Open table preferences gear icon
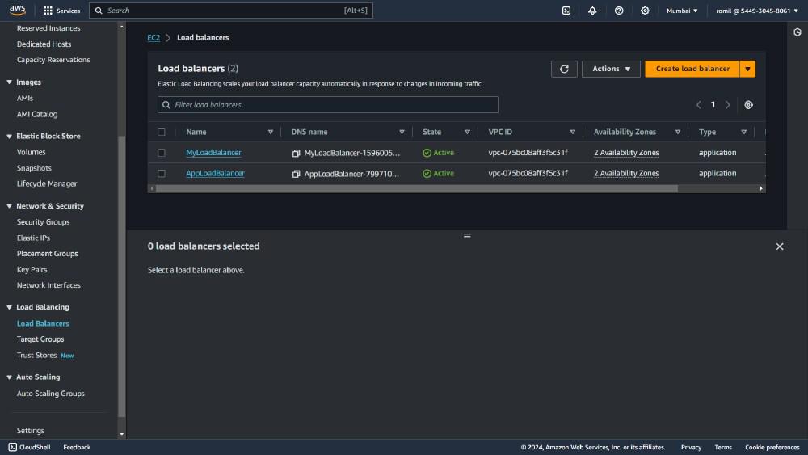808x455 pixels. pos(748,104)
